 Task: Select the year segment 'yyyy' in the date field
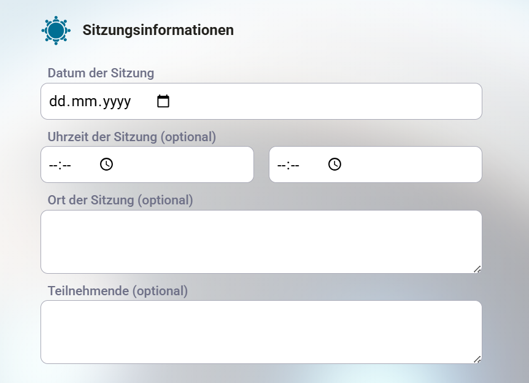coord(117,102)
